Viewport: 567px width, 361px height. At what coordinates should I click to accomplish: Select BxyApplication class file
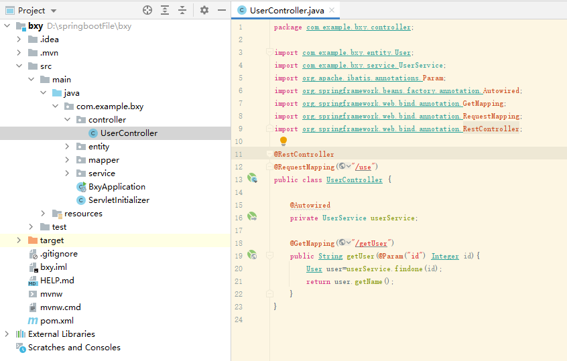click(117, 186)
